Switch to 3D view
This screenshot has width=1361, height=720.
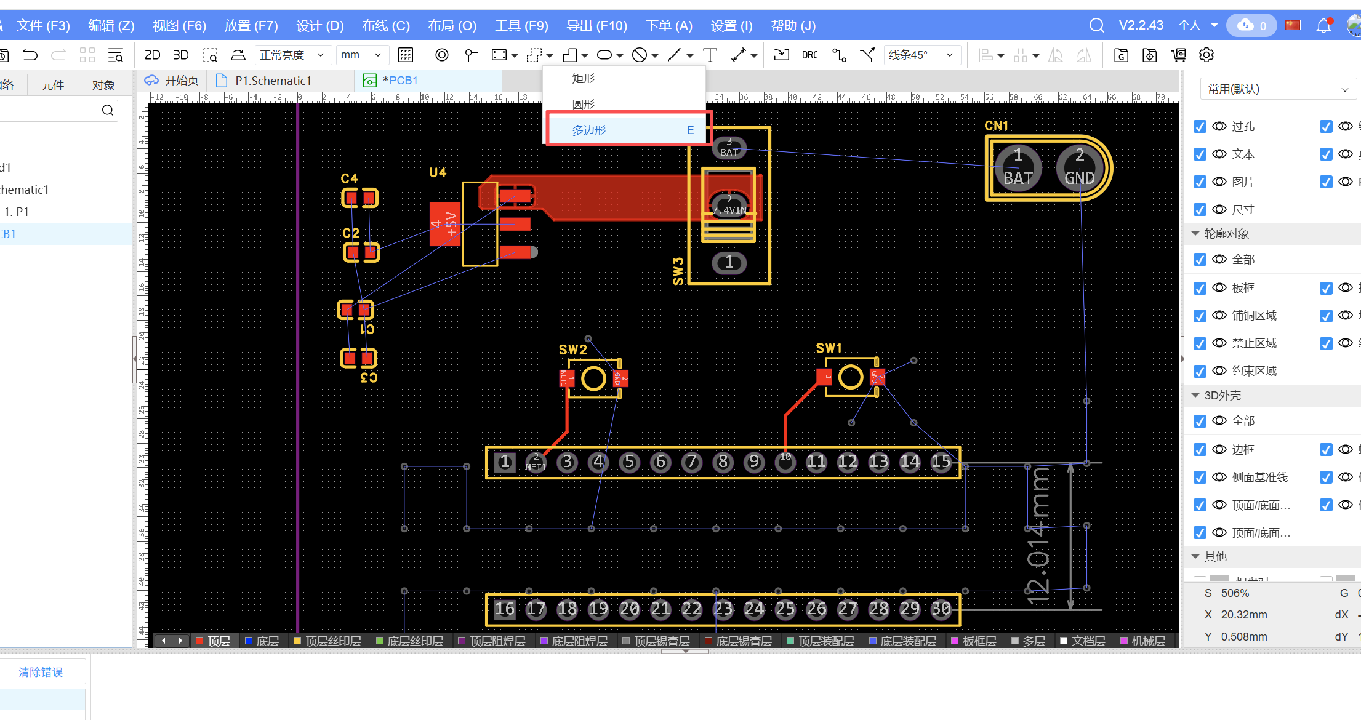[180, 55]
